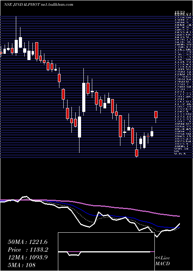Viewport: 193px width, 271px height.
Task: Select the 50MA : 1221.6 readout
Action: point(27,242)
